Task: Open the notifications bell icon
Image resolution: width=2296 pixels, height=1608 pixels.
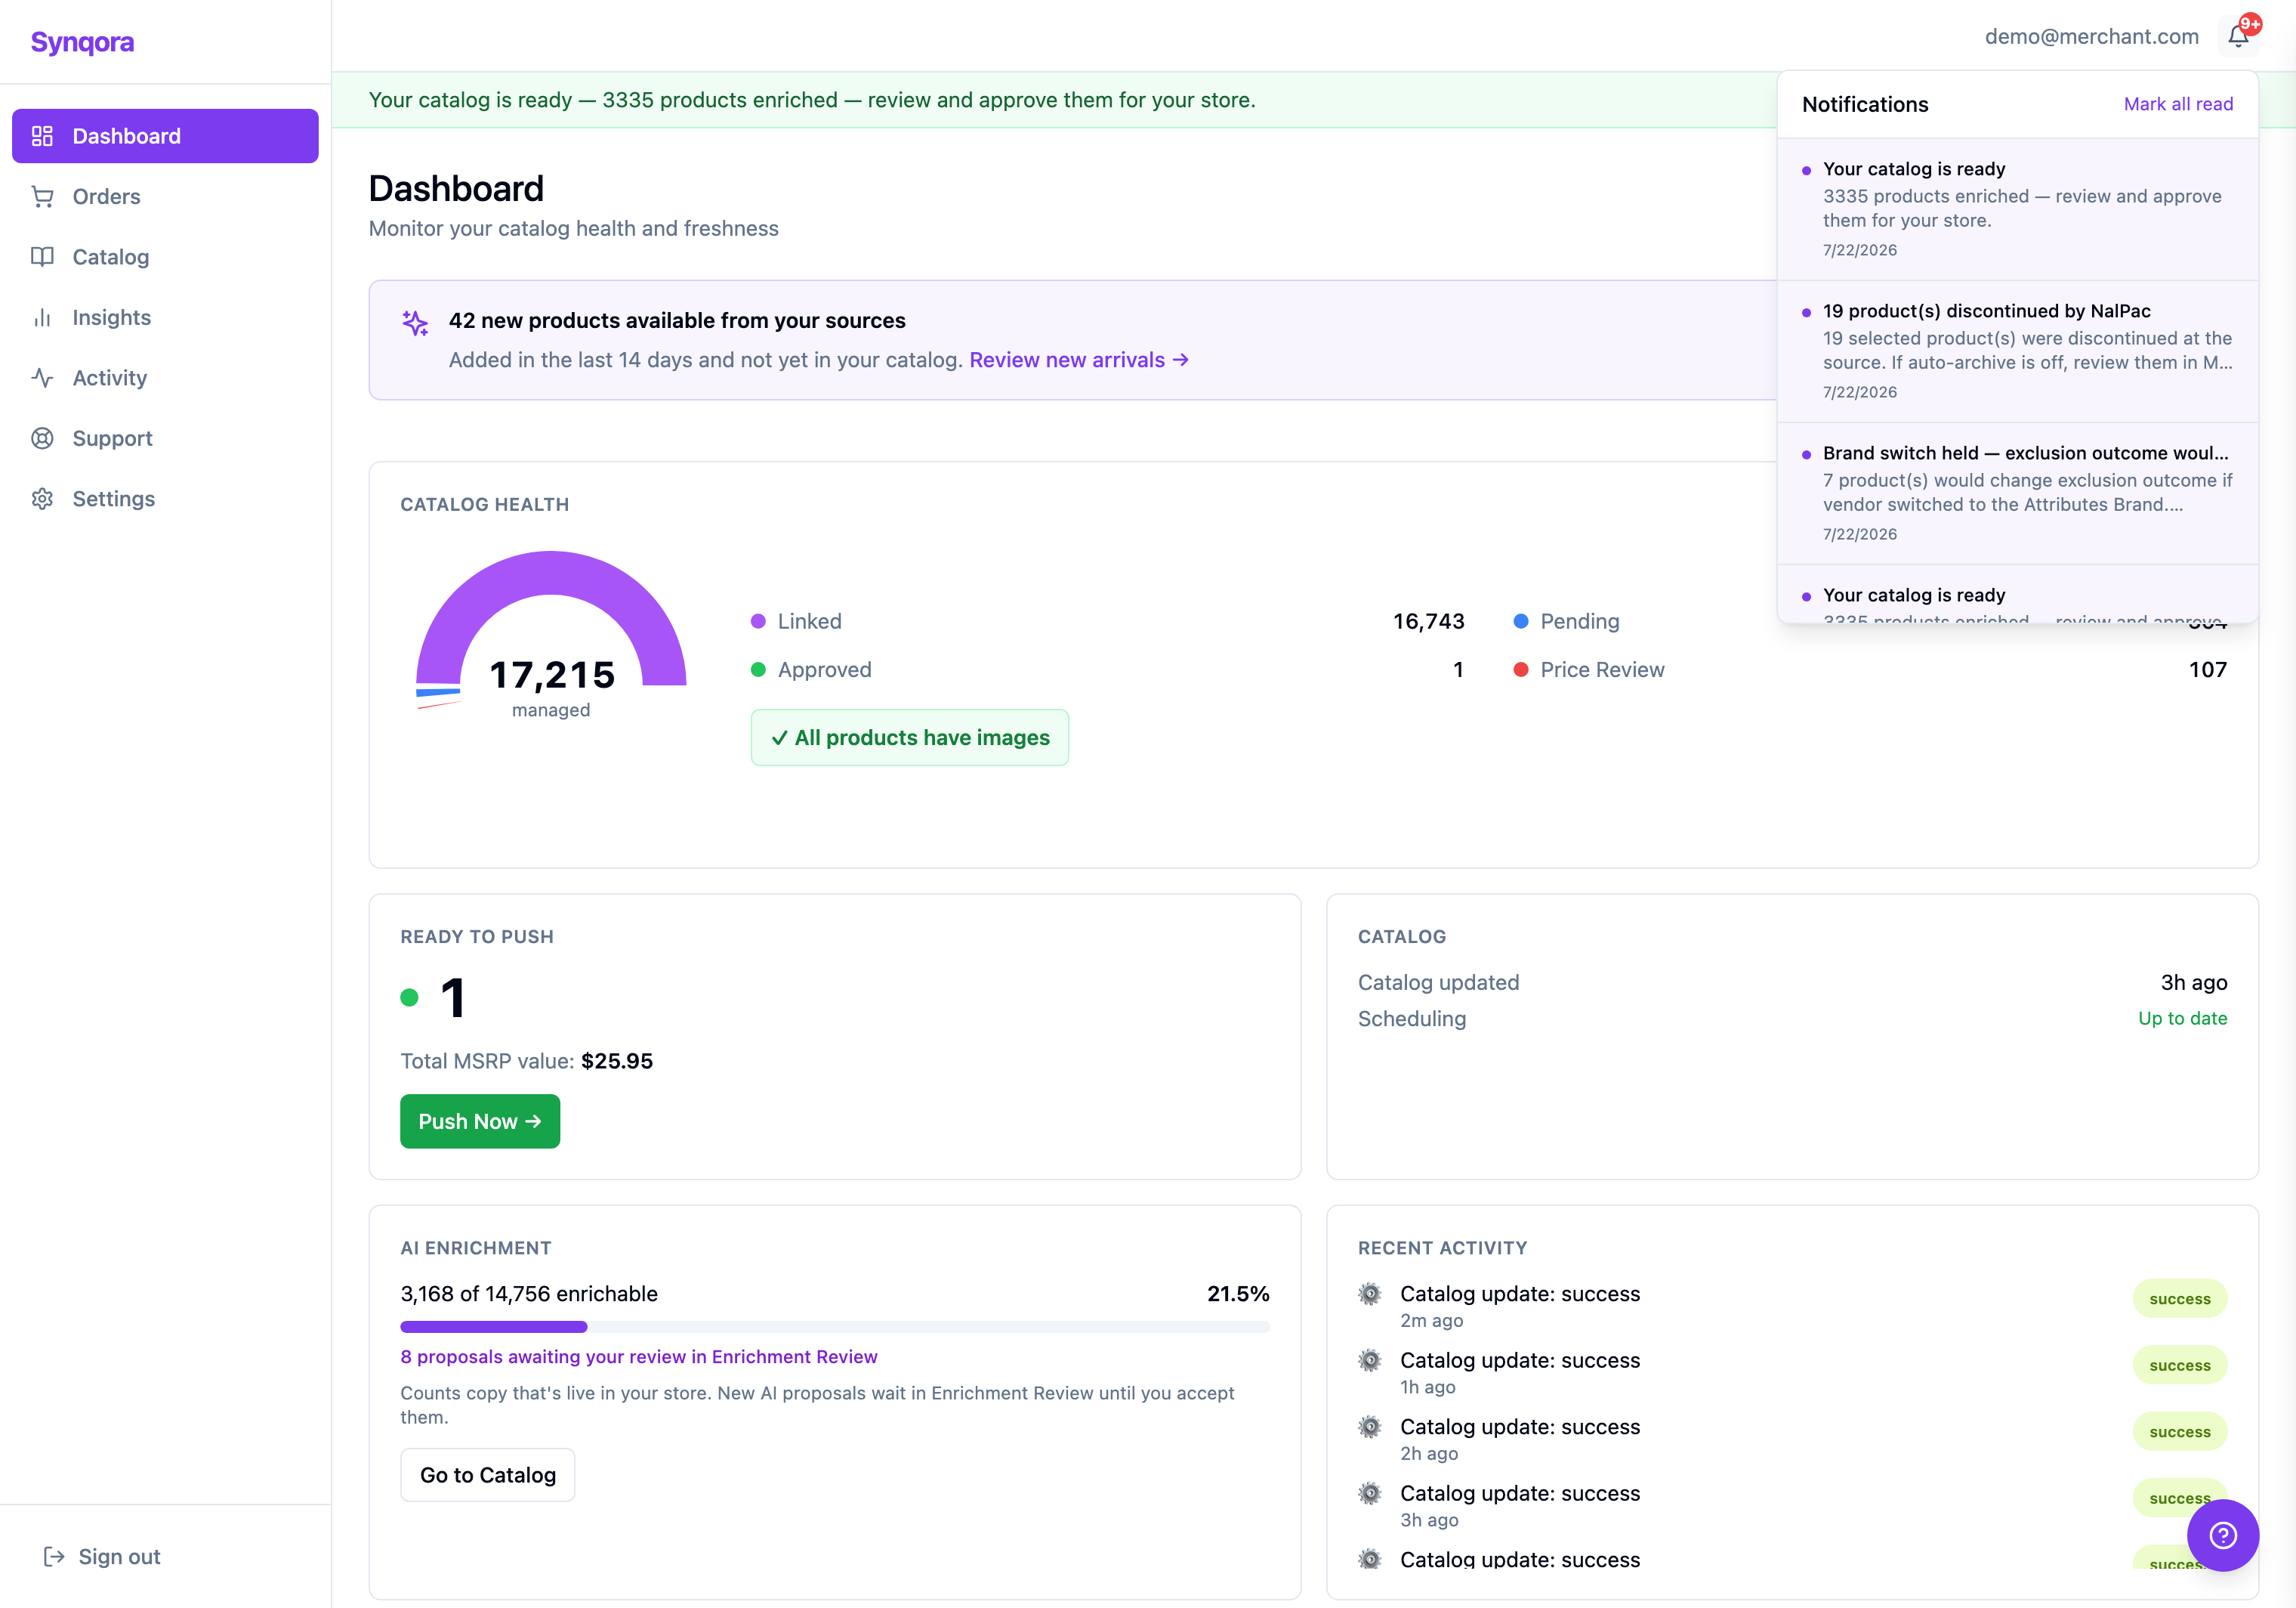Action: click(x=2238, y=37)
